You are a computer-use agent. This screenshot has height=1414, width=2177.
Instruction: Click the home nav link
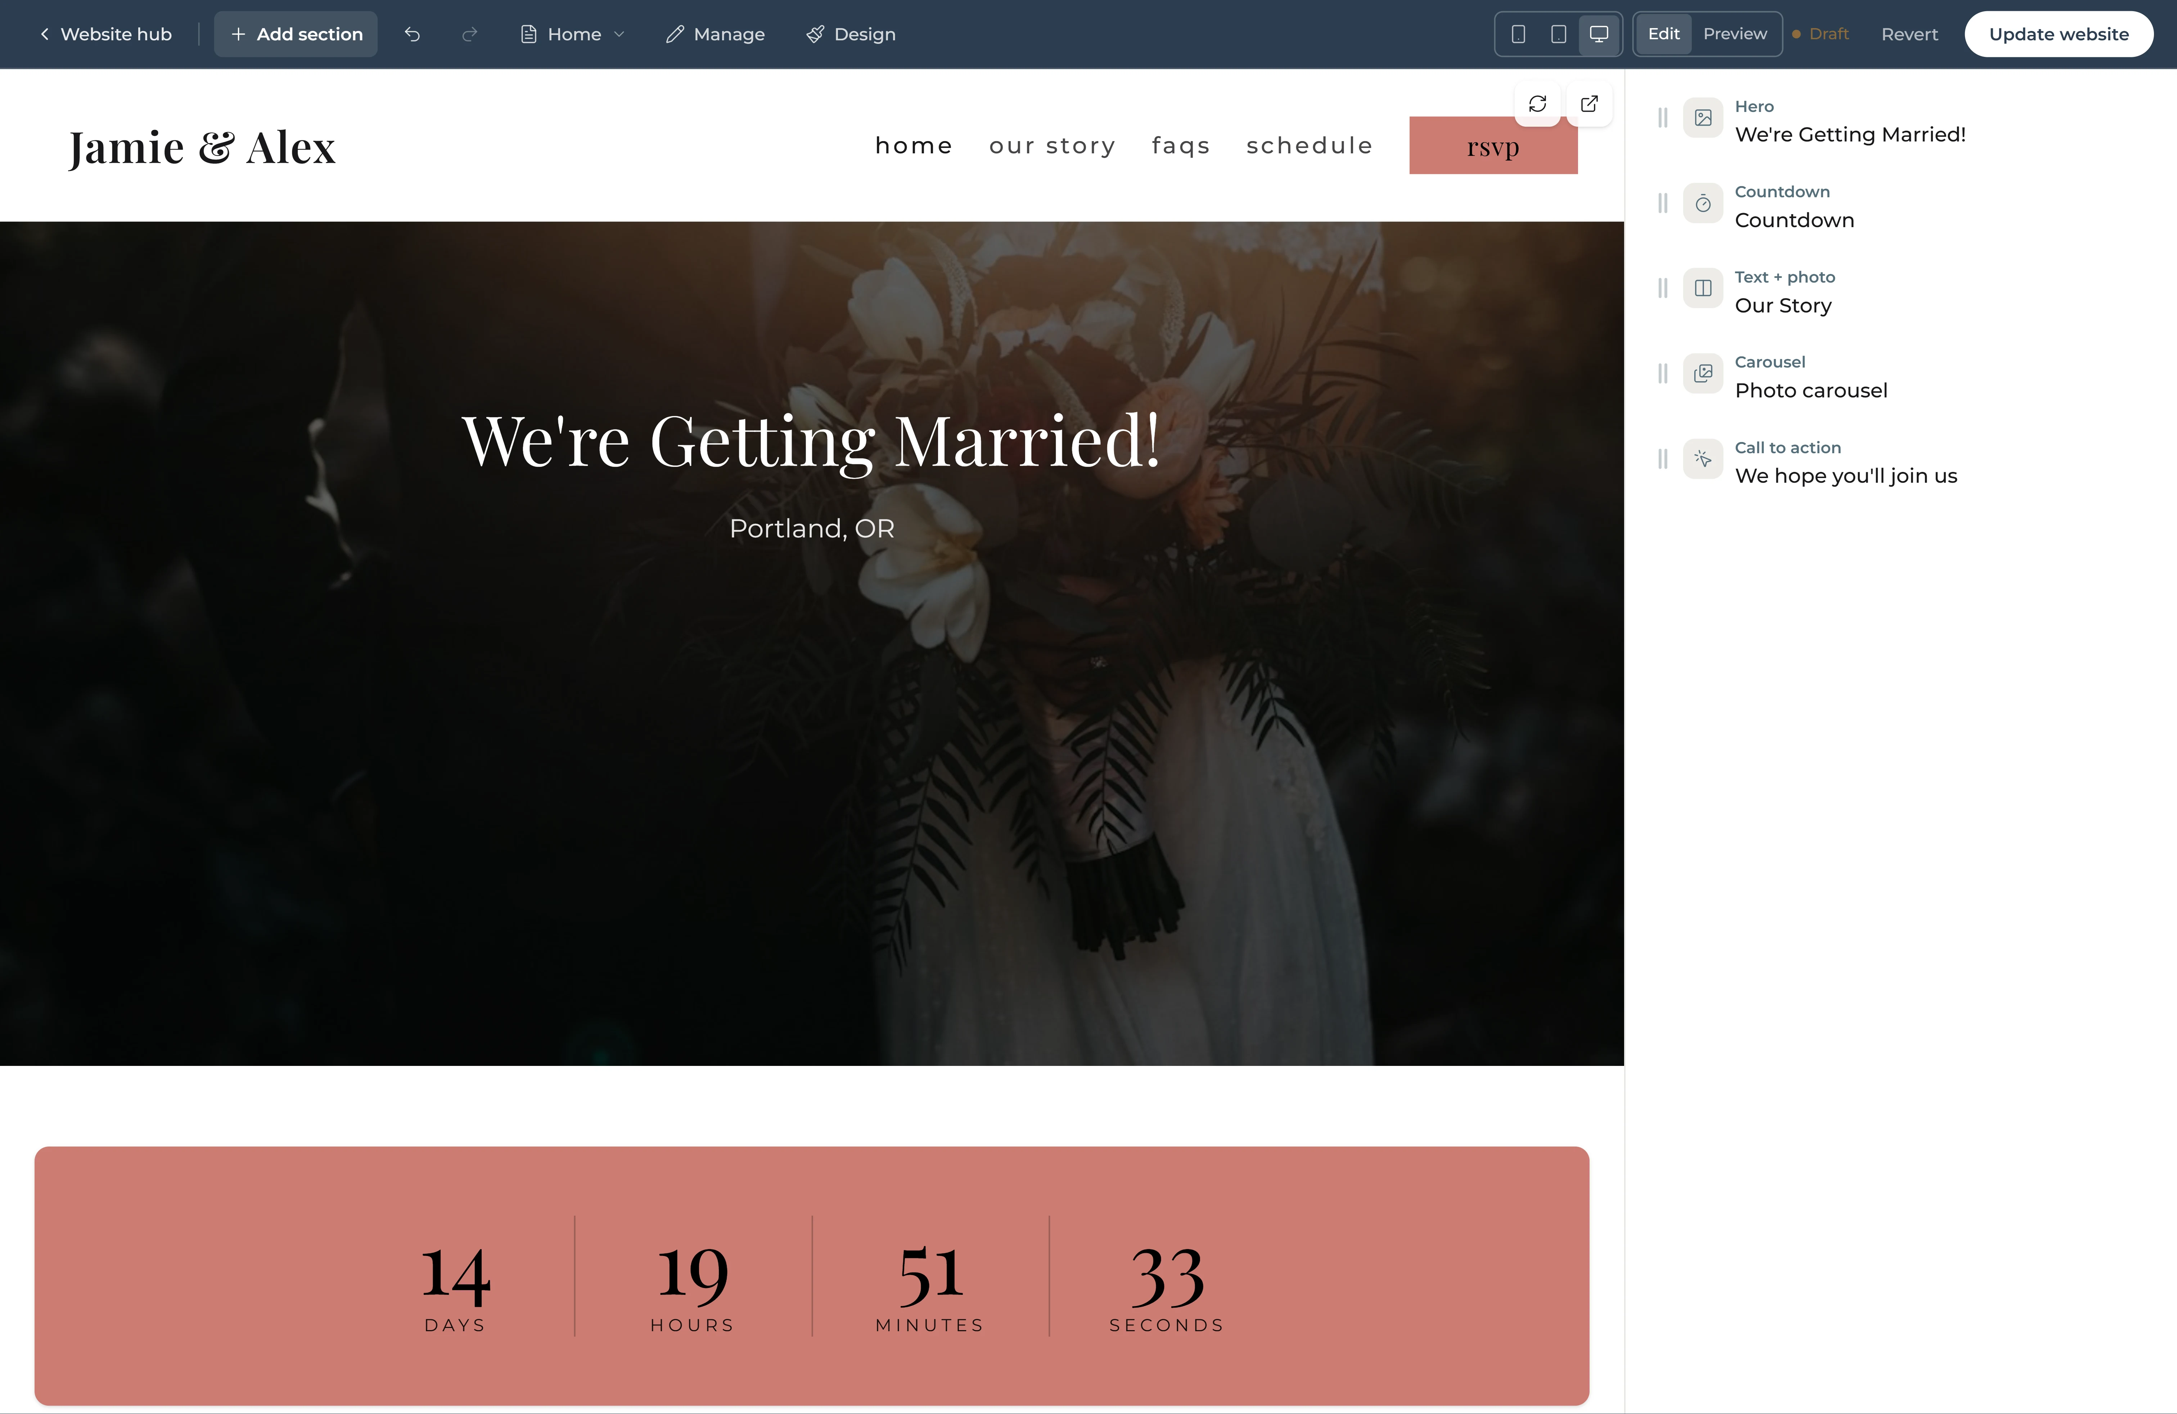pos(914,145)
